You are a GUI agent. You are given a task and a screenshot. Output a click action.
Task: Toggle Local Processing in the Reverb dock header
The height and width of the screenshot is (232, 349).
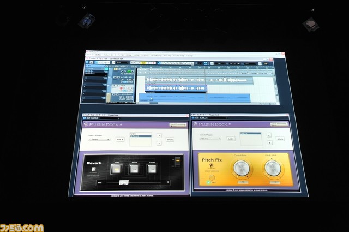pyautogui.click(x=178, y=125)
